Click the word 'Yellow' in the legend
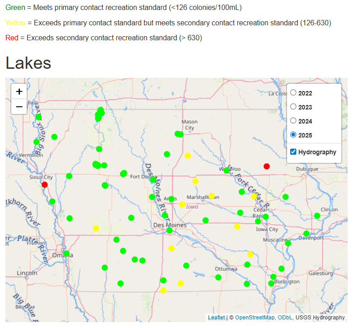The width and height of the screenshot is (359, 328). 15,23
